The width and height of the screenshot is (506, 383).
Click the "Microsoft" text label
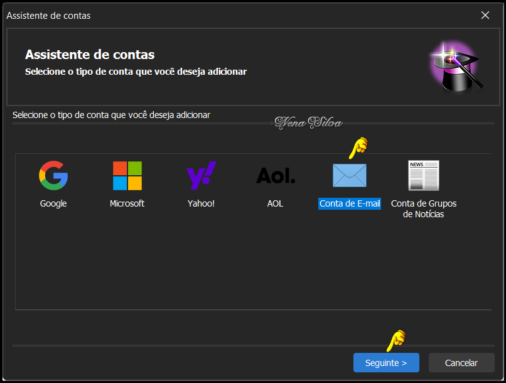coord(127,203)
